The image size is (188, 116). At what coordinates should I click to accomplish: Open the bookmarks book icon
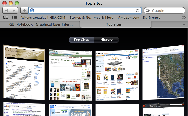coord(6,18)
